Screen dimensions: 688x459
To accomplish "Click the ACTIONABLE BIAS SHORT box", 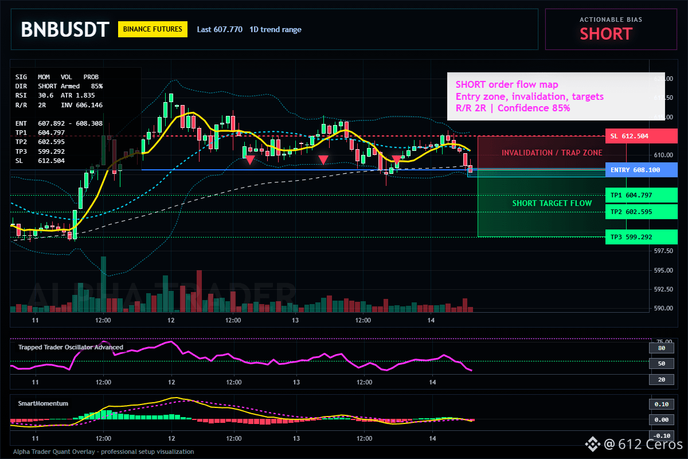I will coord(611,29).
